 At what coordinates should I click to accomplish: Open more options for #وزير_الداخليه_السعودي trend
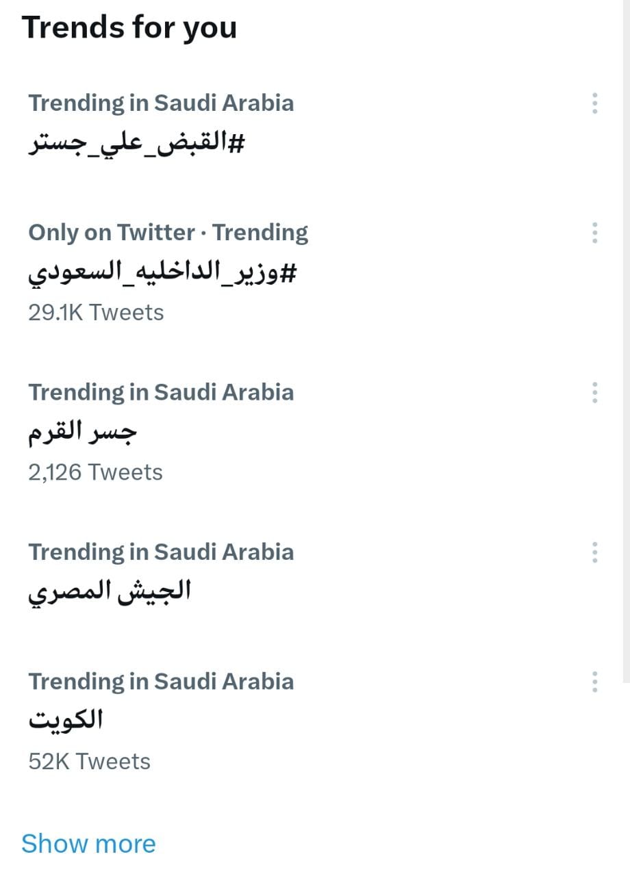coord(594,233)
